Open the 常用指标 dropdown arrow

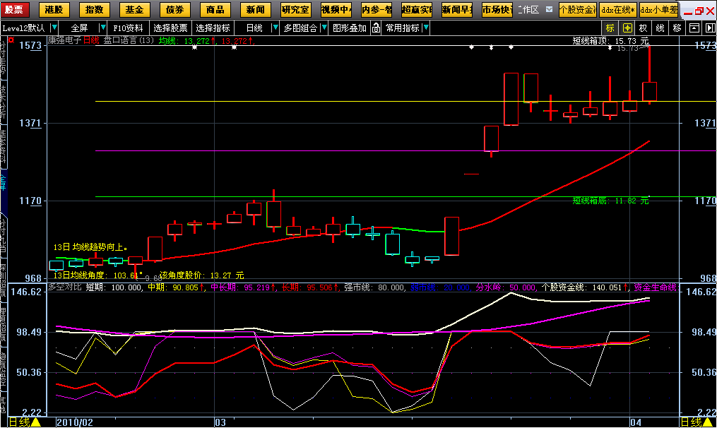425,28
